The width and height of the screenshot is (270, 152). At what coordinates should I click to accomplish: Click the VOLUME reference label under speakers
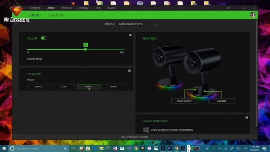click(221, 101)
